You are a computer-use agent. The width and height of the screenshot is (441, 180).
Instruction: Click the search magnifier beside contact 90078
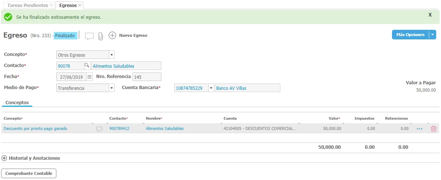coord(87,66)
